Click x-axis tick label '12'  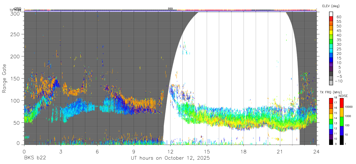coord(170,151)
